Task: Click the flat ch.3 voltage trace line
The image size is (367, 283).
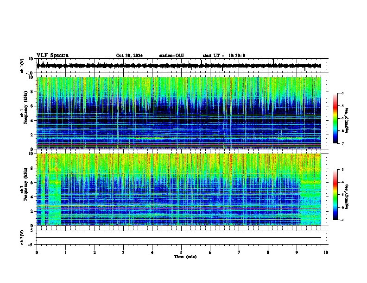Action: pyautogui.click(x=179, y=237)
